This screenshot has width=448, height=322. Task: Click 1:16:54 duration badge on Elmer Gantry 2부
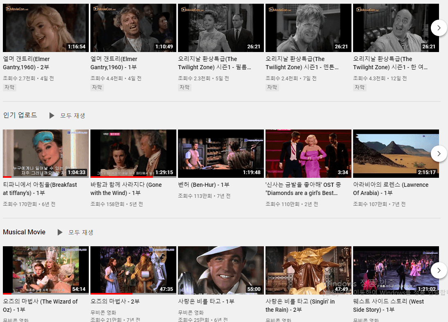pyautogui.click(x=77, y=47)
